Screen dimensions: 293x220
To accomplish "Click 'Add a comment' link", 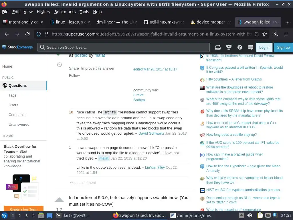I will (83, 182).
